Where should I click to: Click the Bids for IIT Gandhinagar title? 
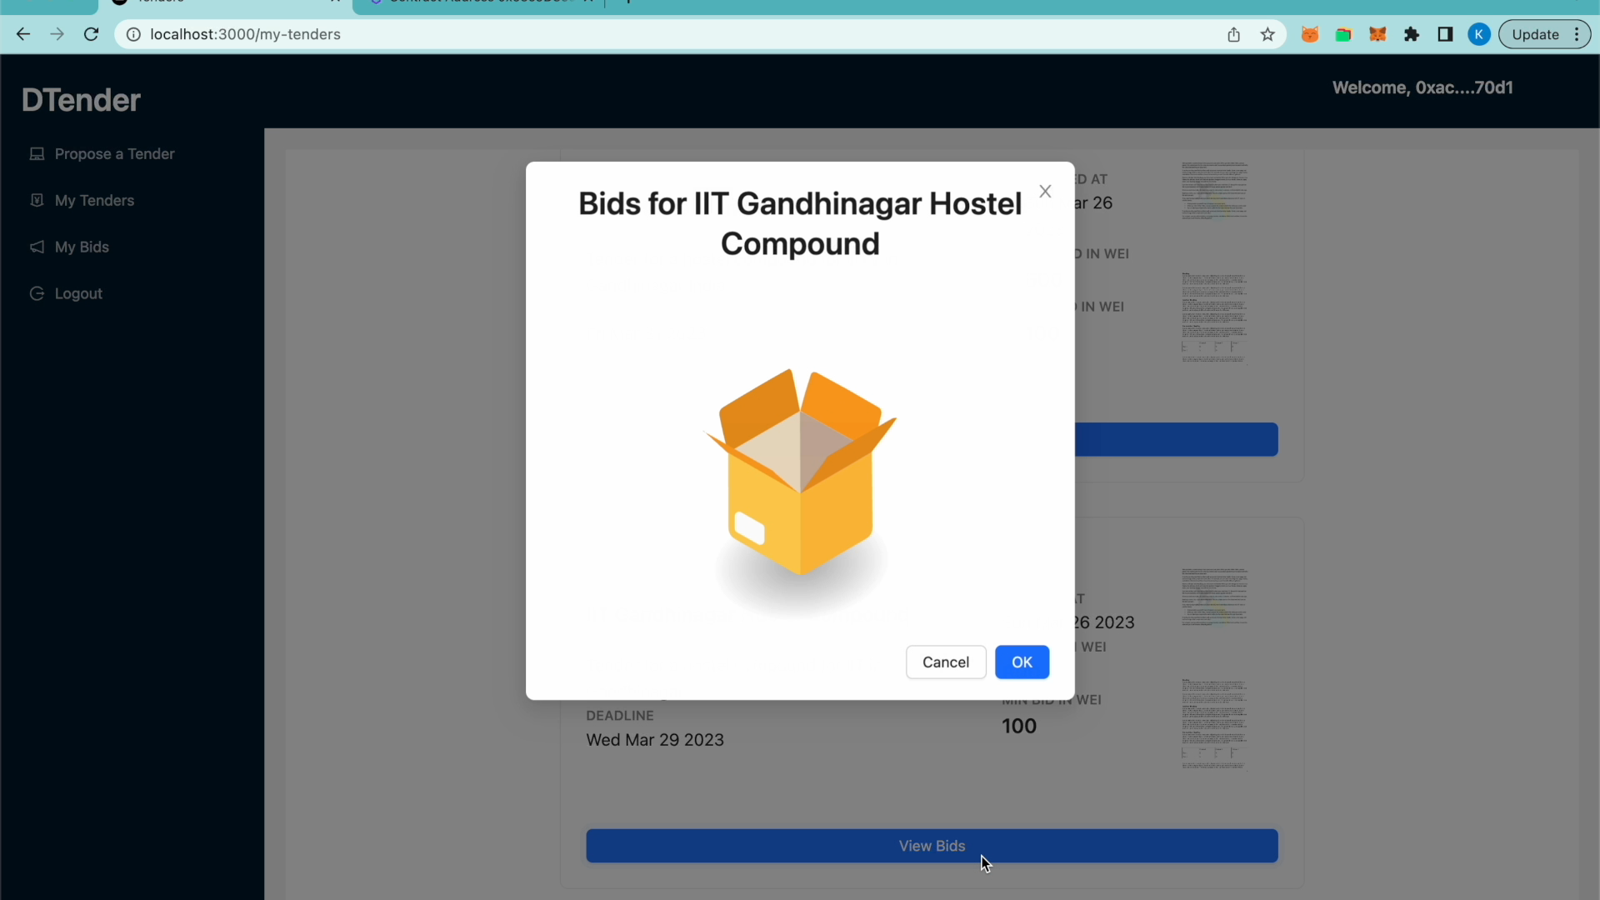coord(800,223)
